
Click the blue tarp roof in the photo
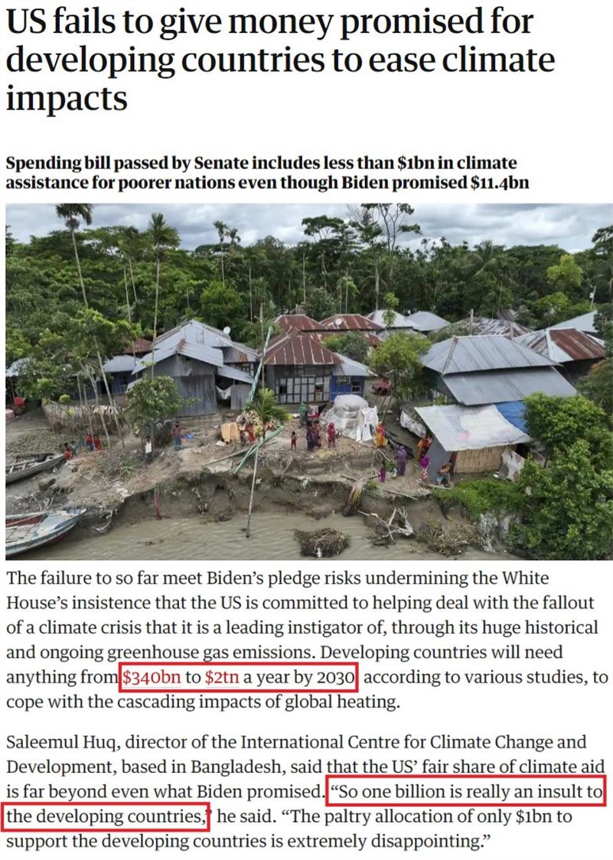pyautogui.click(x=512, y=415)
